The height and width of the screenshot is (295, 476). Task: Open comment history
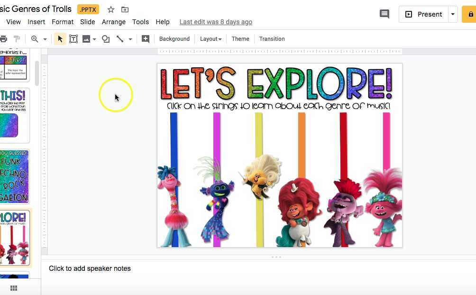[384, 14]
